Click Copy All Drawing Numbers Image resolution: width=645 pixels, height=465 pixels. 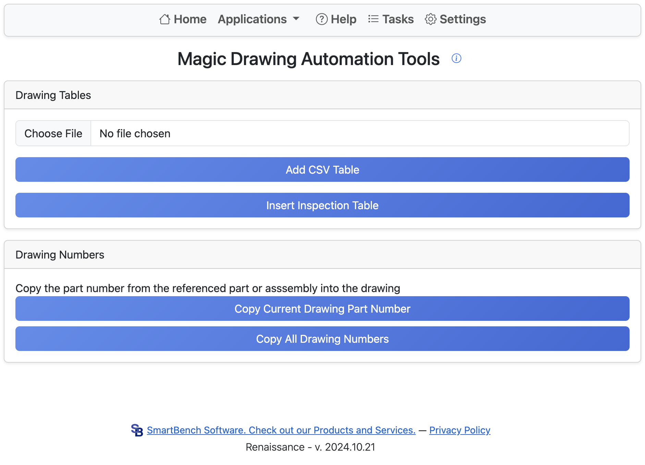[x=322, y=339]
